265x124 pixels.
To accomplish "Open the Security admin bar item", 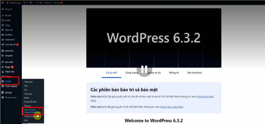I will [x=58, y=3].
